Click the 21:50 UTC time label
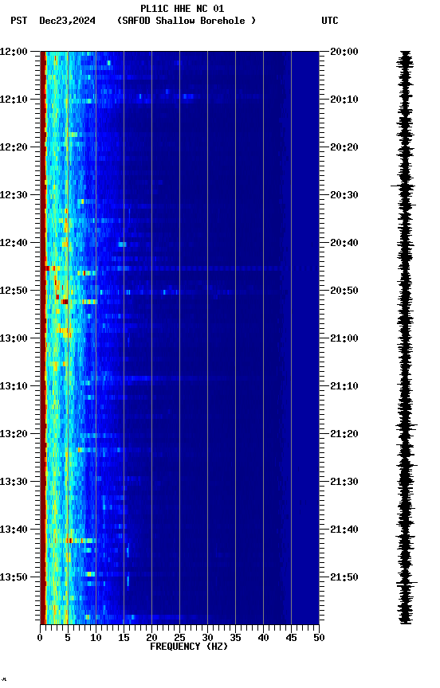Screen dimensions: 440x688 344,577
